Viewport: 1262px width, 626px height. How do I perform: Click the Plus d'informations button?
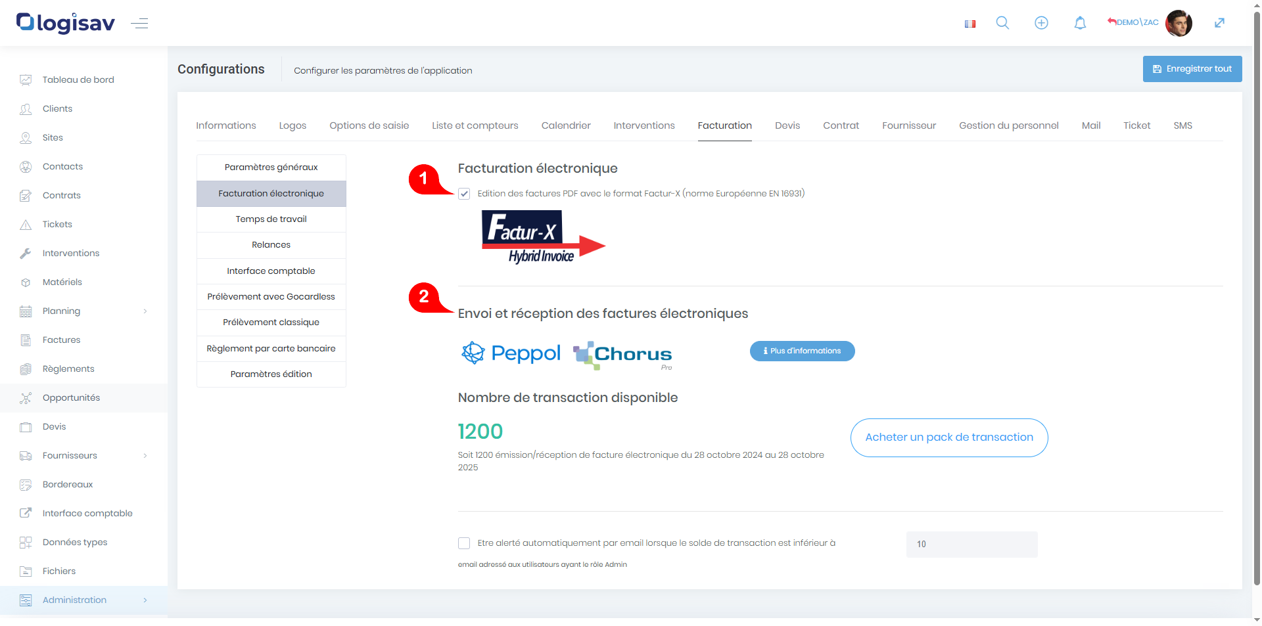(802, 351)
